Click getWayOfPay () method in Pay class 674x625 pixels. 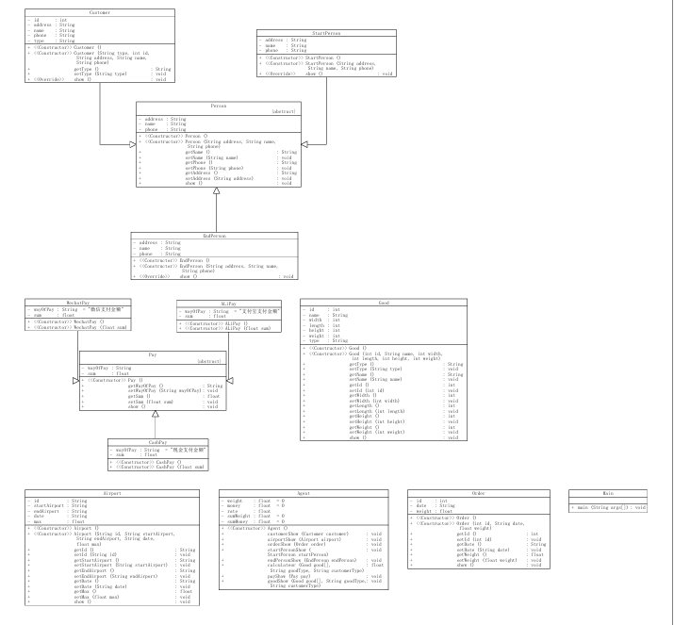tap(153, 386)
